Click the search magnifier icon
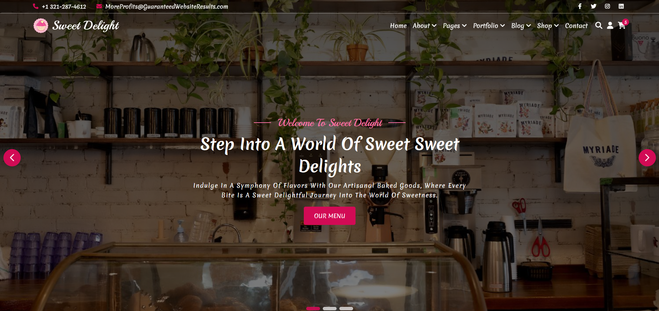The width and height of the screenshot is (659, 311). [599, 25]
